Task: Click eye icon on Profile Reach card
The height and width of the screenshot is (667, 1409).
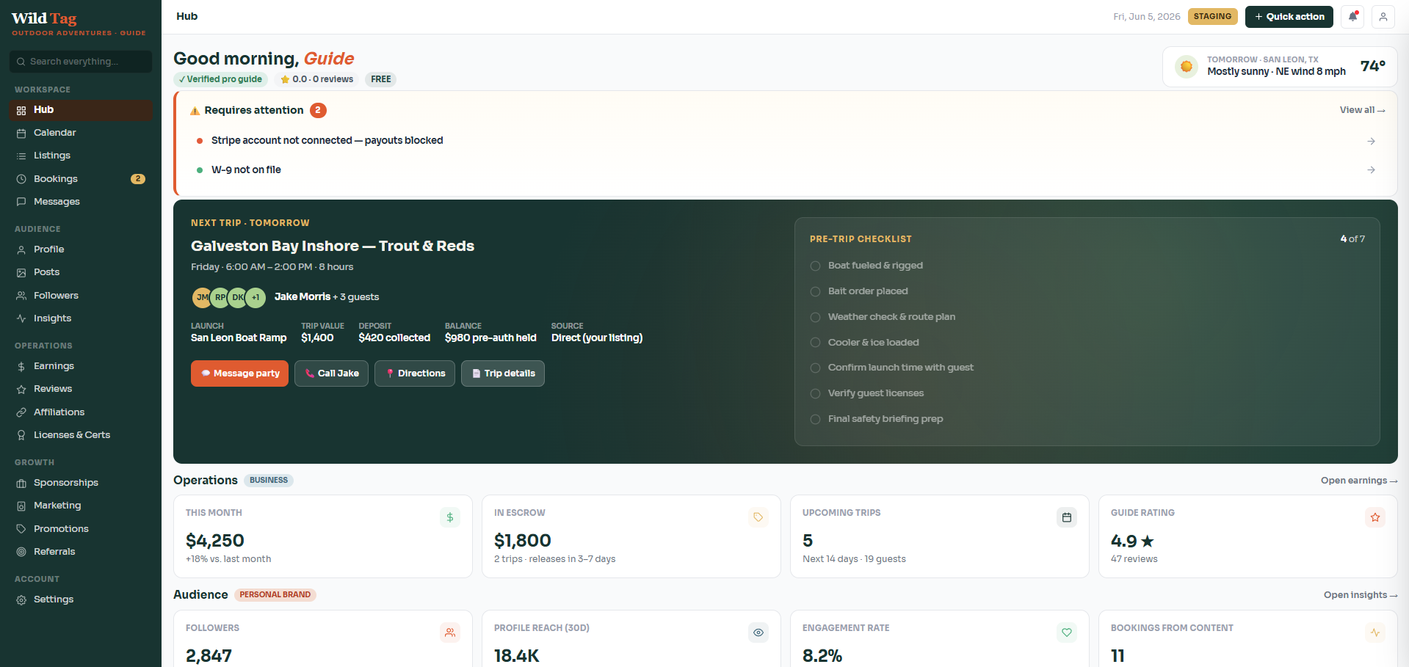Action: 758,633
